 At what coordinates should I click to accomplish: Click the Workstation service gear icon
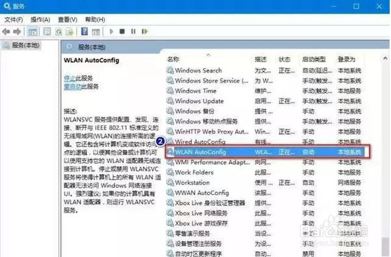170,183
